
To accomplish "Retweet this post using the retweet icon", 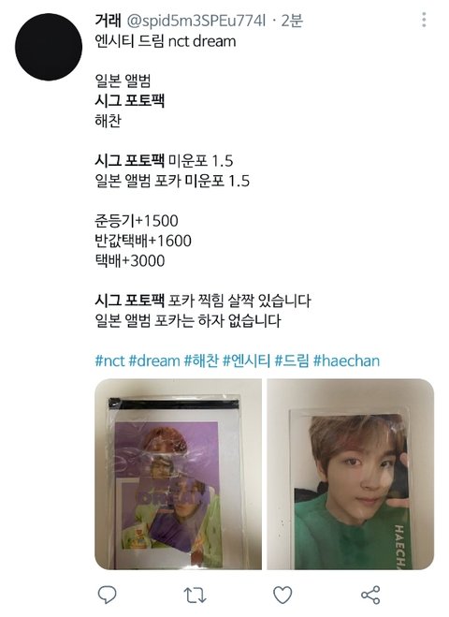I will click(x=195, y=595).
